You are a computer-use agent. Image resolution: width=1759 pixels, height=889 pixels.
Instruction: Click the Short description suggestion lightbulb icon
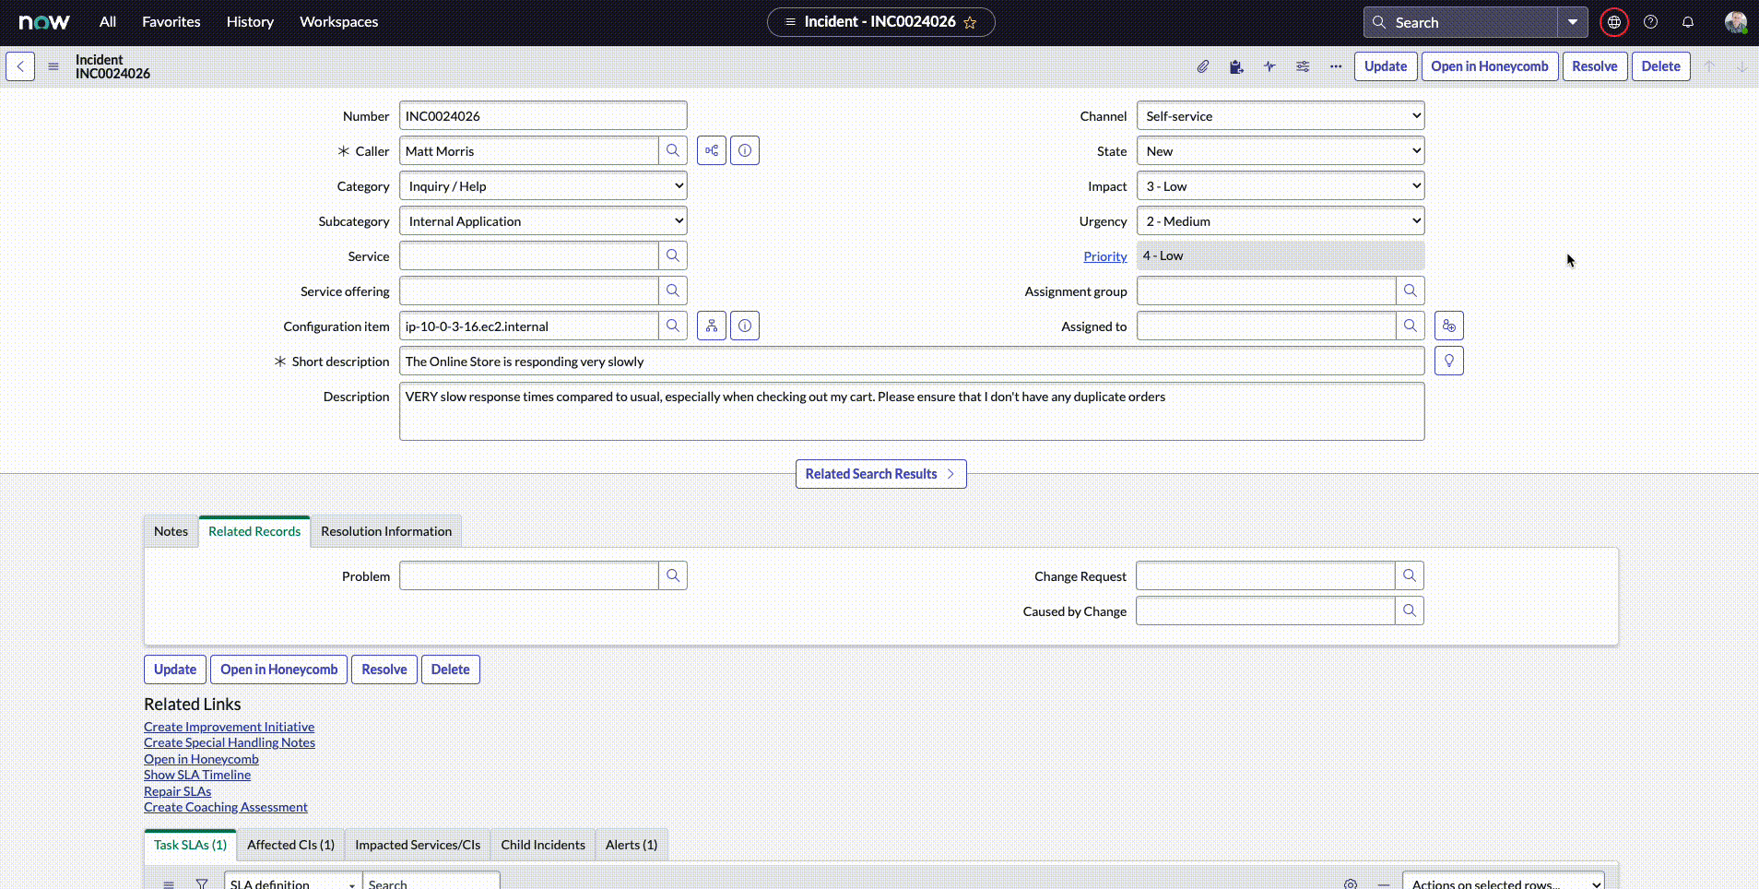[x=1448, y=362]
